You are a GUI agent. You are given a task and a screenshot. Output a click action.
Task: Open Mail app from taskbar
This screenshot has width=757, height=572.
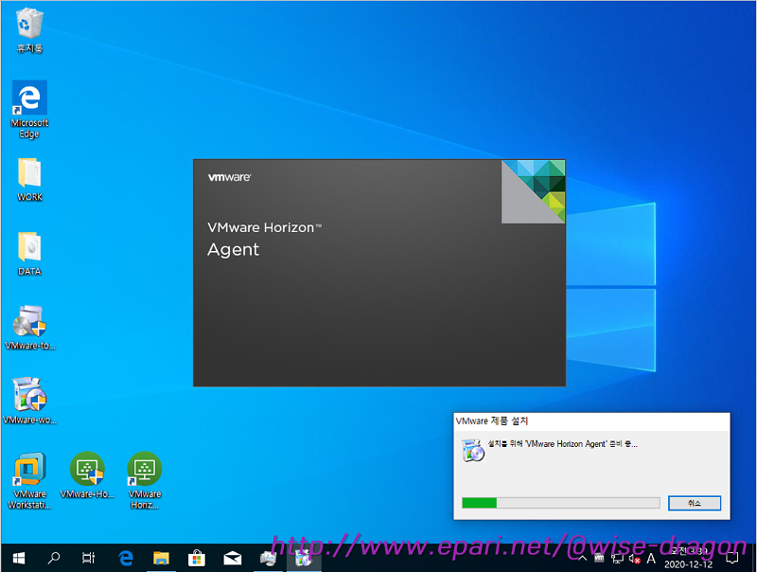(x=232, y=559)
